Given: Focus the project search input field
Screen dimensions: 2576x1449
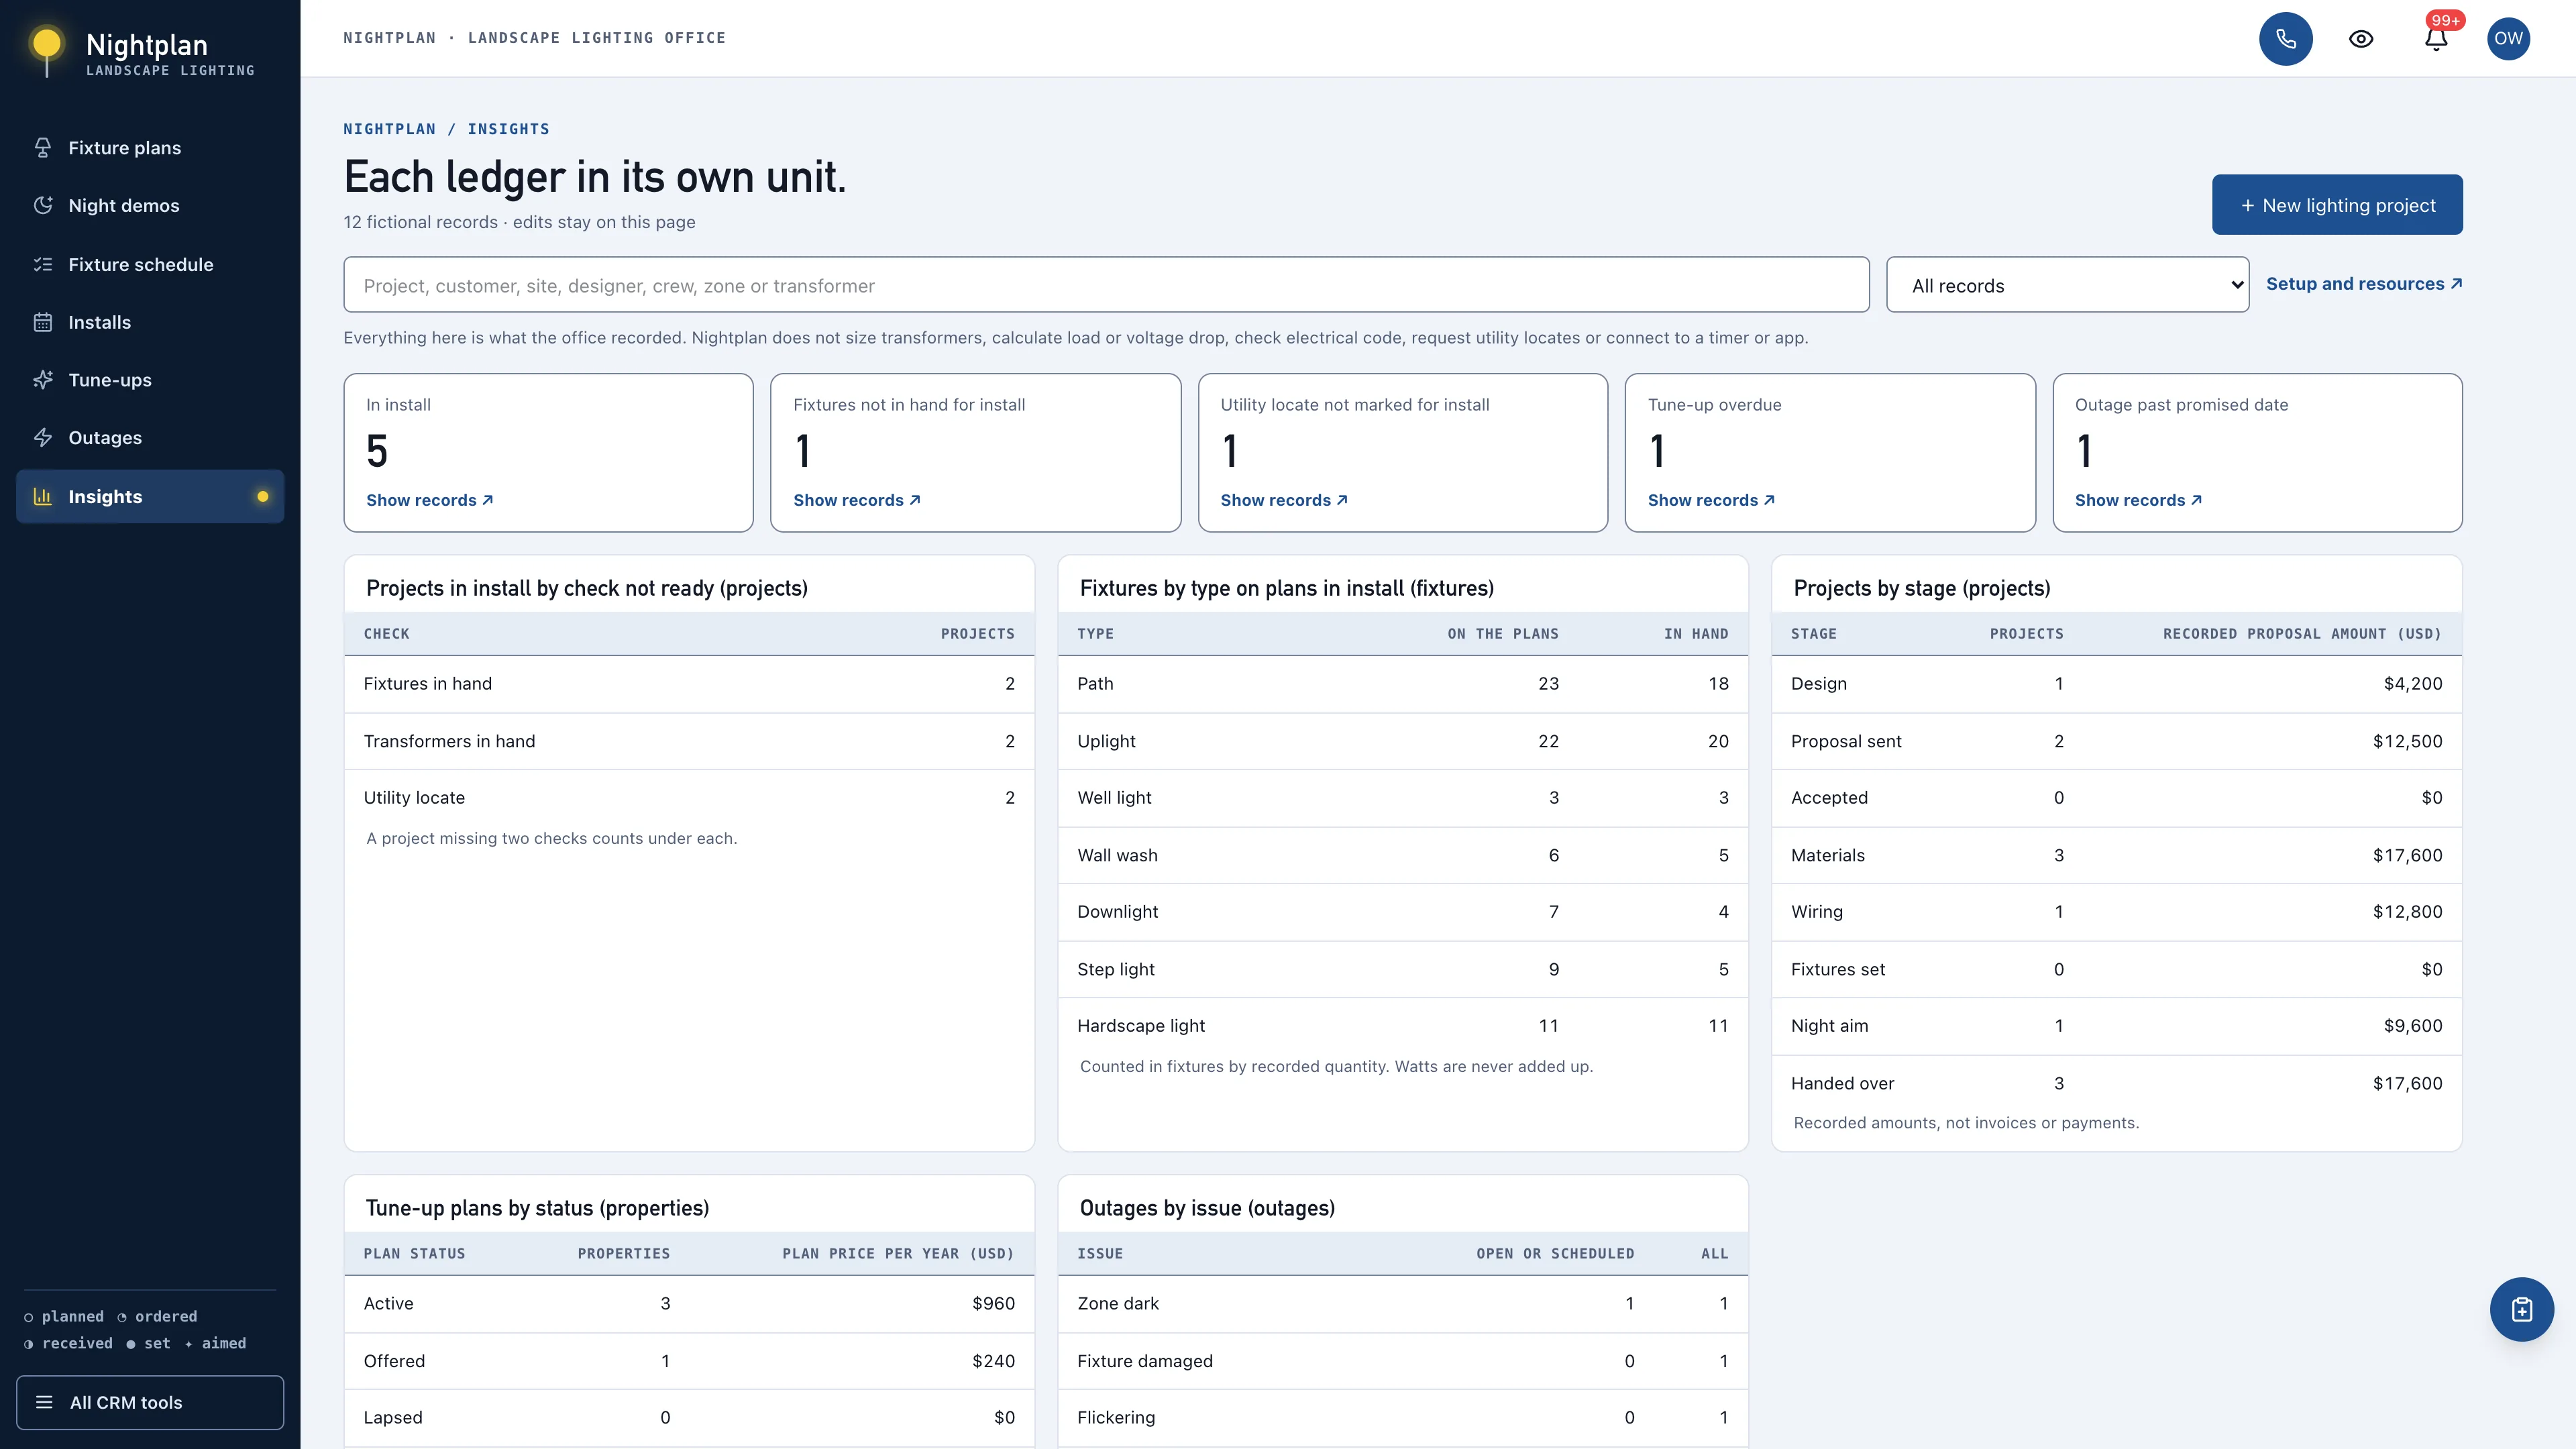Looking at the screenshot, I should [1106, 285].
